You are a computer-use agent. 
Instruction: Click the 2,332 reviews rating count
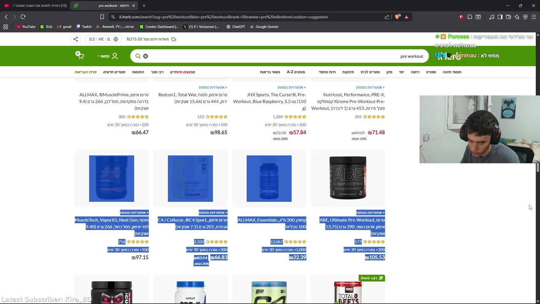click(199, 242)
